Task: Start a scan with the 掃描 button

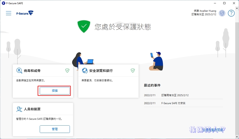Action: tap(55, 91)
